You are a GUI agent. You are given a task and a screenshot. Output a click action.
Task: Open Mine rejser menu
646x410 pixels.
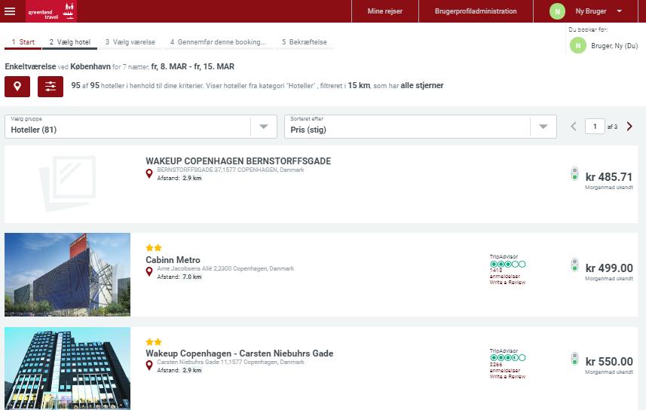384,11
